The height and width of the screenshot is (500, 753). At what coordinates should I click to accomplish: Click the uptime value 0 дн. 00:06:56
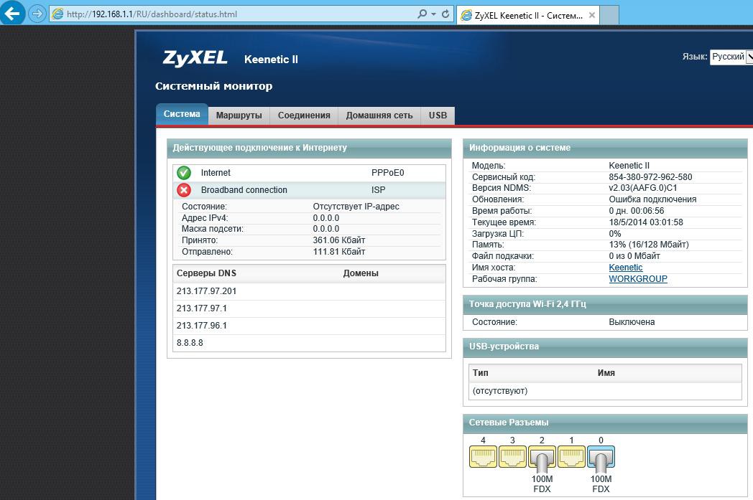pos(637,211)
